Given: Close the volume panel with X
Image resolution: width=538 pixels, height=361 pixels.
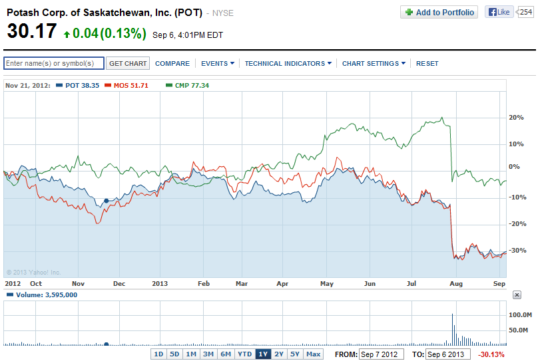Looking at the screenshot, I should coord(517,295).
